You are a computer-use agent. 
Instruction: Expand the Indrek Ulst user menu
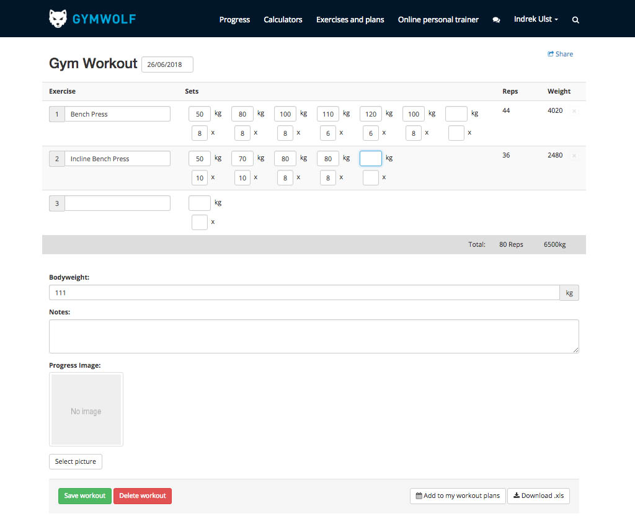pos(536,19)
